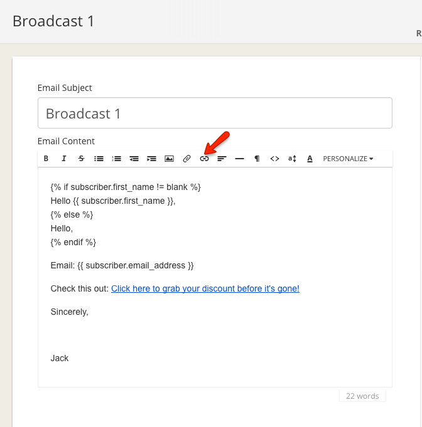
Task: Click the '{% else %}' line
Action: [72, 214]
